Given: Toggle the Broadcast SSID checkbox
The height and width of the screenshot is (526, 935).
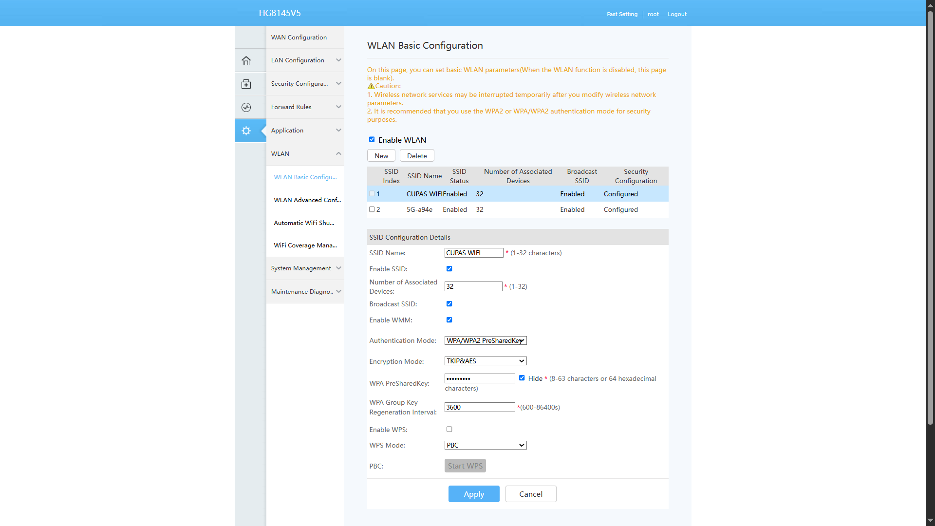Looking at the screenshot, I should [x=449, y=304].
